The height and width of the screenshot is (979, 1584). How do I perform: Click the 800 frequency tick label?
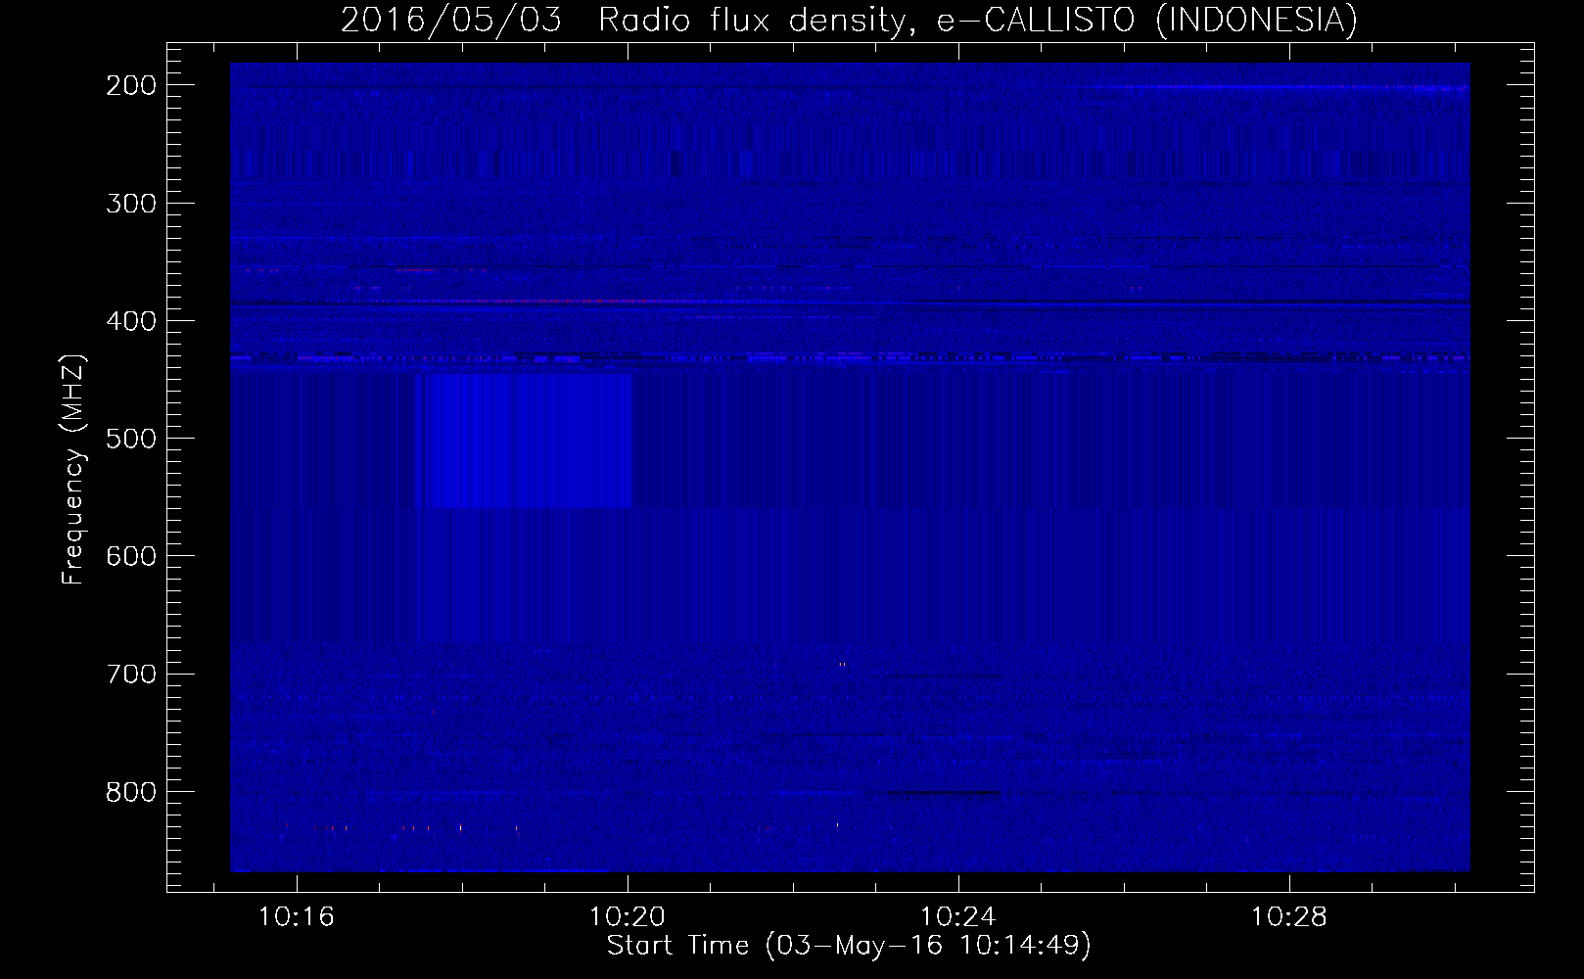point(131,791)
